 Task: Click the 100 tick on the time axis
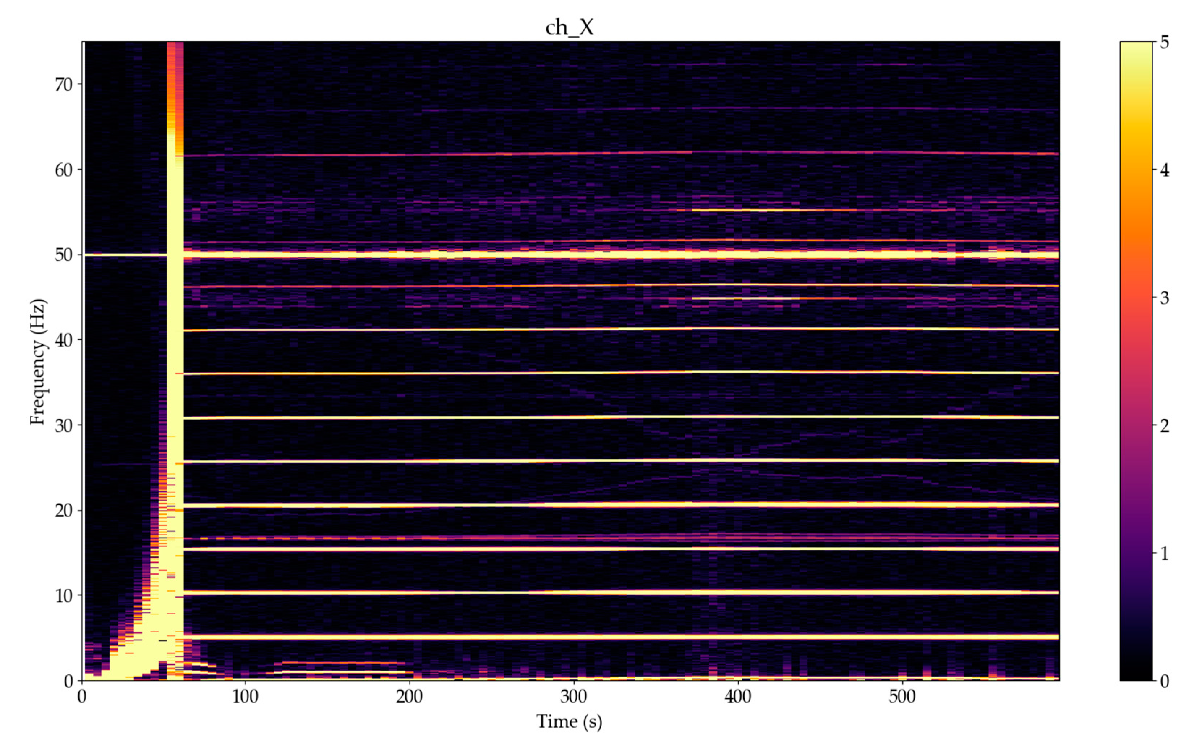click(x=246, y=697)
